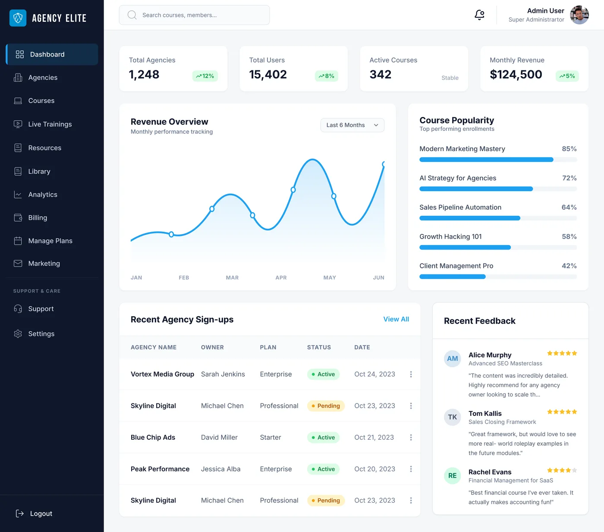This screenshot has width=604, height=532.
Task: Click the Active status badge for Peak Performance
Action: pos(323,469)
